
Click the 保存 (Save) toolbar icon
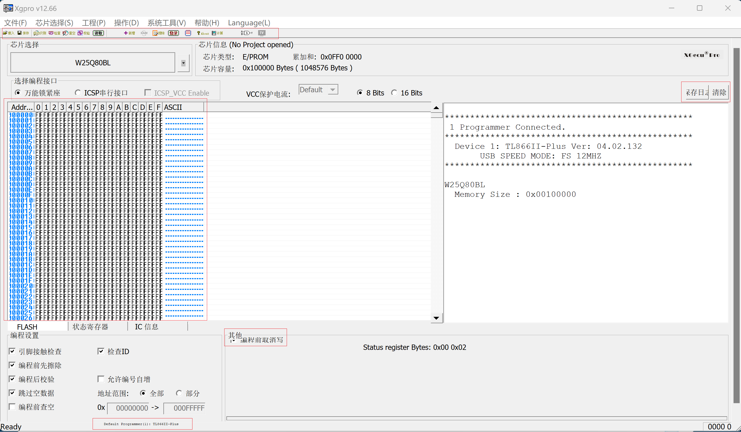23,33
